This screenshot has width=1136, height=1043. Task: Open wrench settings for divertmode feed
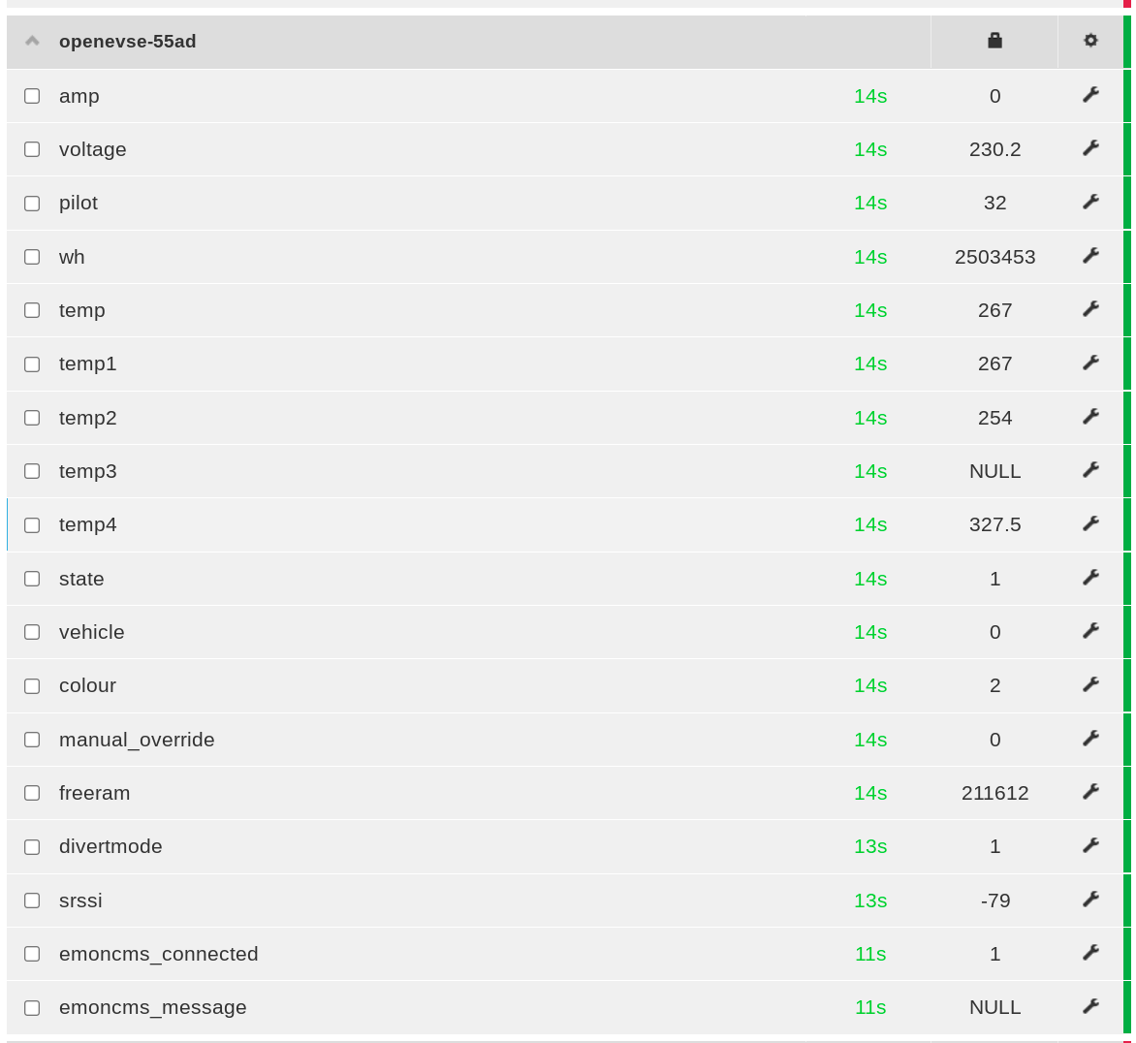tap(1090, 845)
